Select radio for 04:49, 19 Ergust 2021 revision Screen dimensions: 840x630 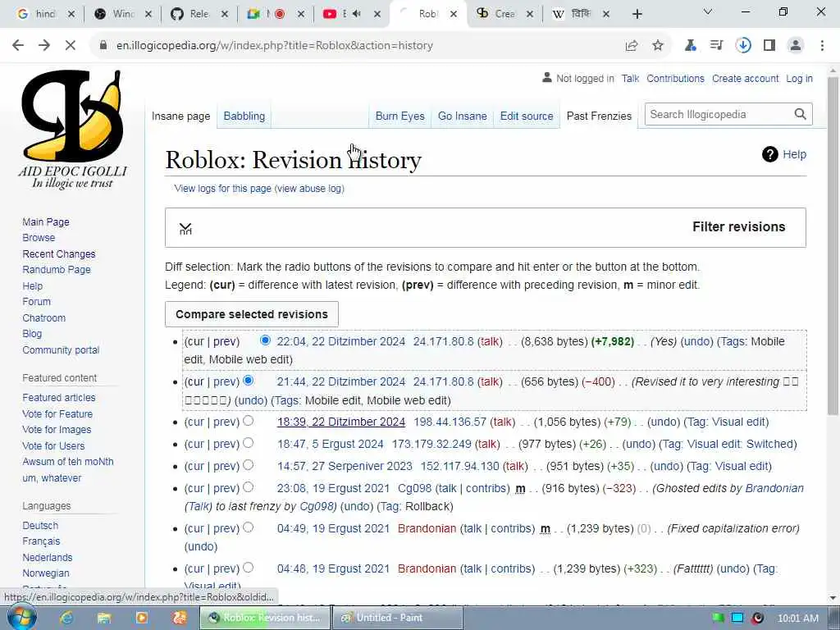[248, 527]
